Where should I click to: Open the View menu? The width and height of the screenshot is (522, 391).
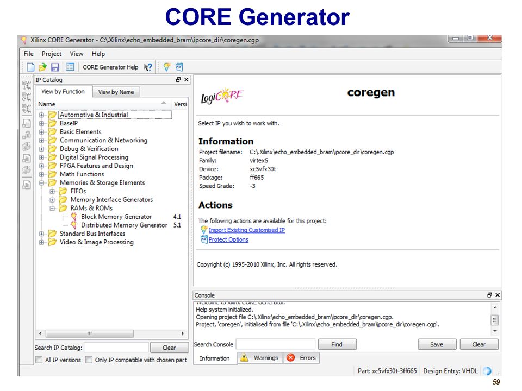[x=77, y=54]
